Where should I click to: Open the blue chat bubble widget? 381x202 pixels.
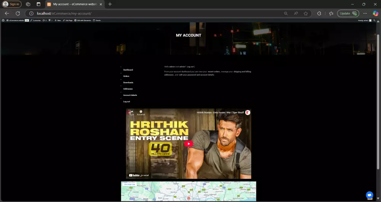(369, 195)
